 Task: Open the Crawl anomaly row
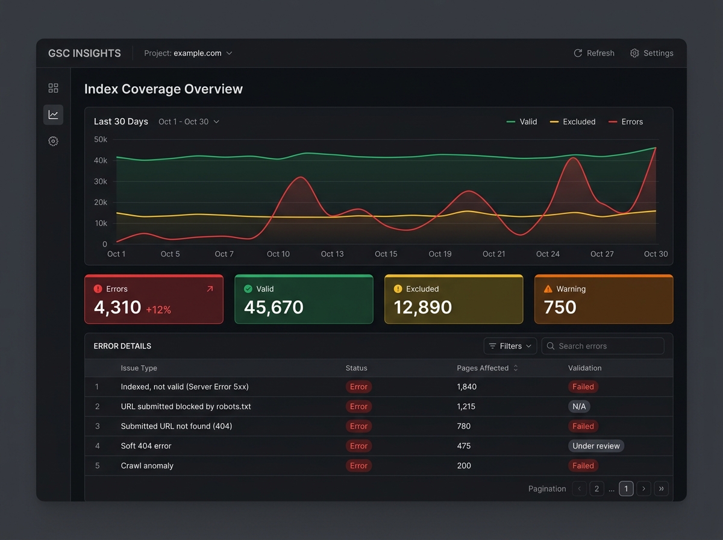point(379,466)
